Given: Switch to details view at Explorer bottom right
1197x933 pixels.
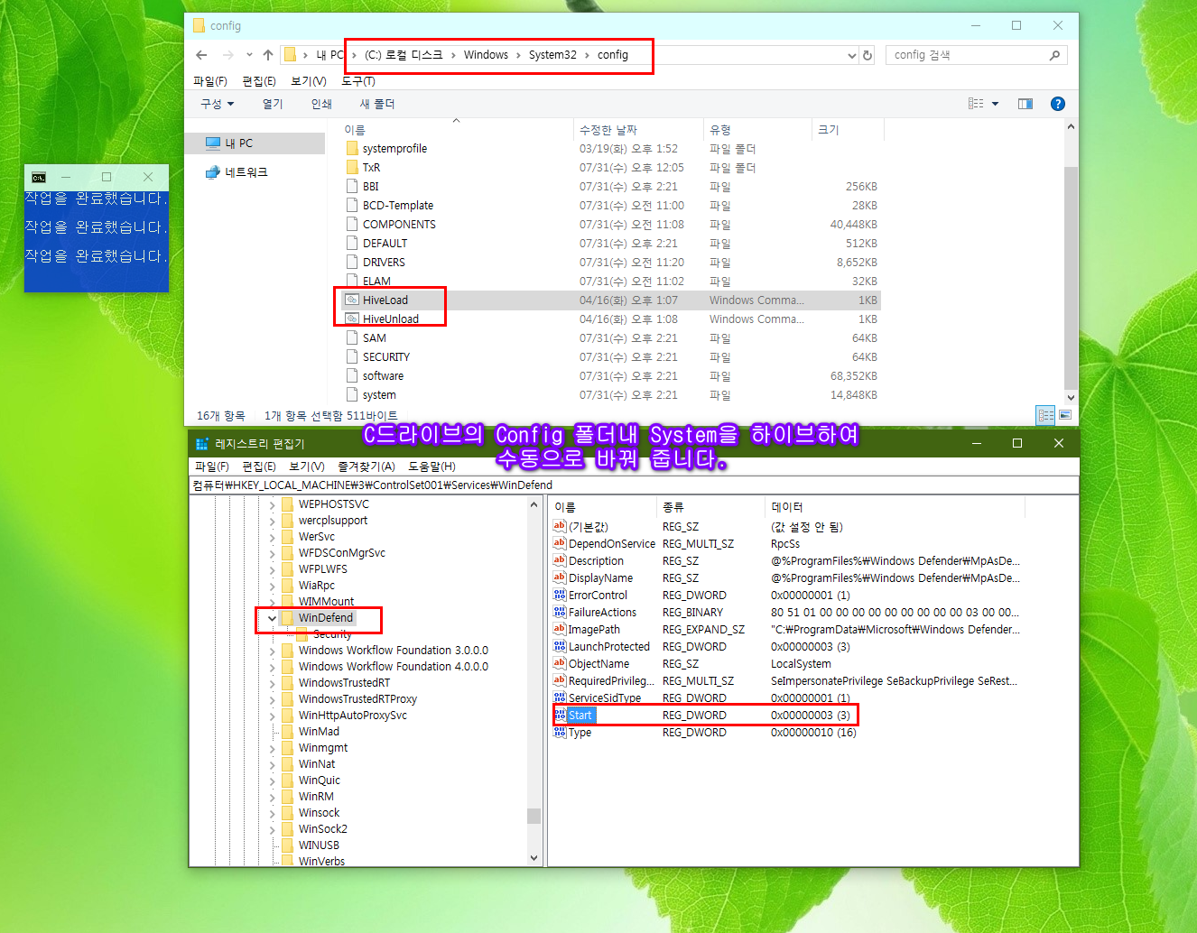Looking at the screenshot, I should click(x=1046, y=415).
